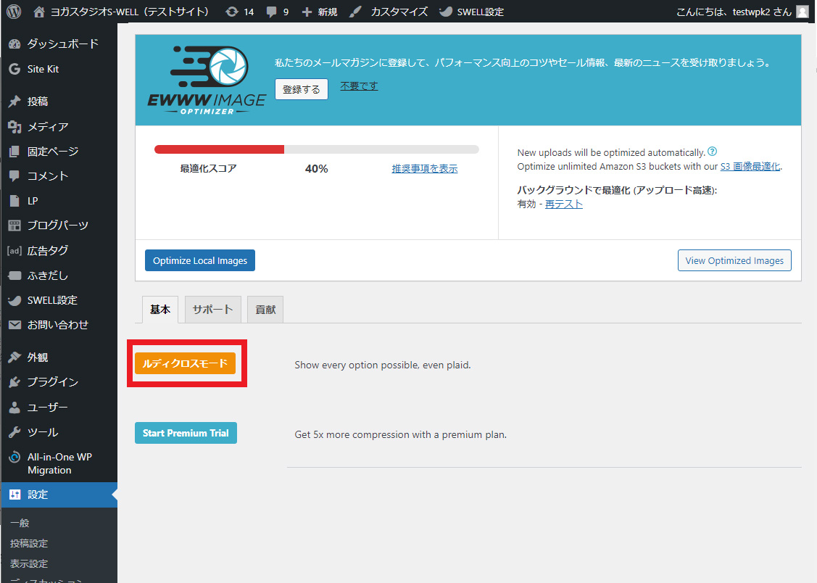Click the plus icon for 新規
The image size is (817, 583).
307,12
